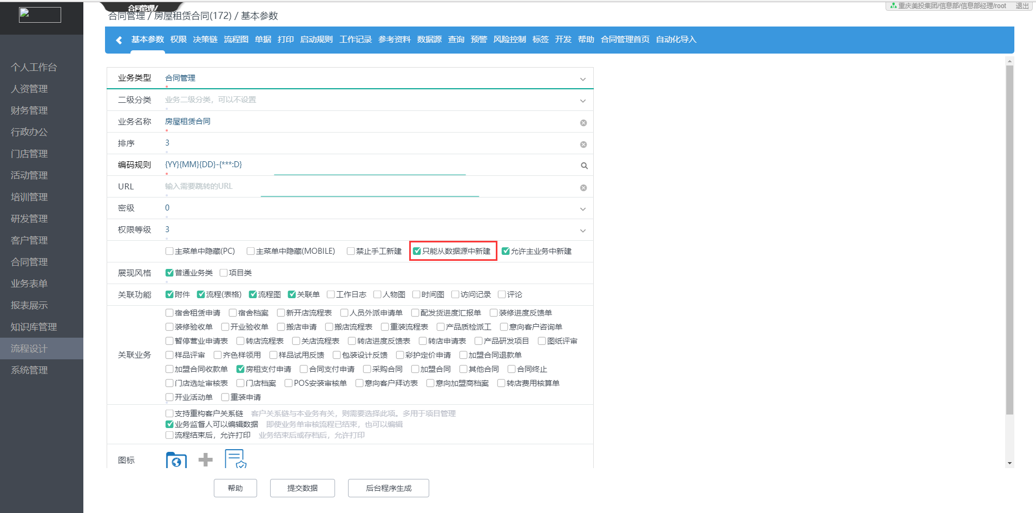Screen dimensions: 1036x513
Task: Click the URL input field
Action: 368,186
